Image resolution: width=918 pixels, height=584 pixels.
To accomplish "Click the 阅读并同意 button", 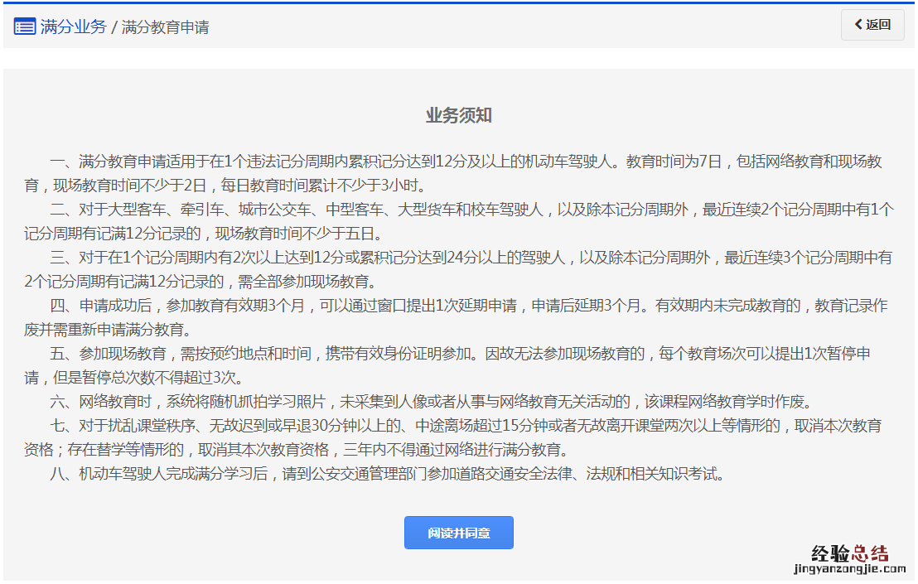I will pos(458,533).
